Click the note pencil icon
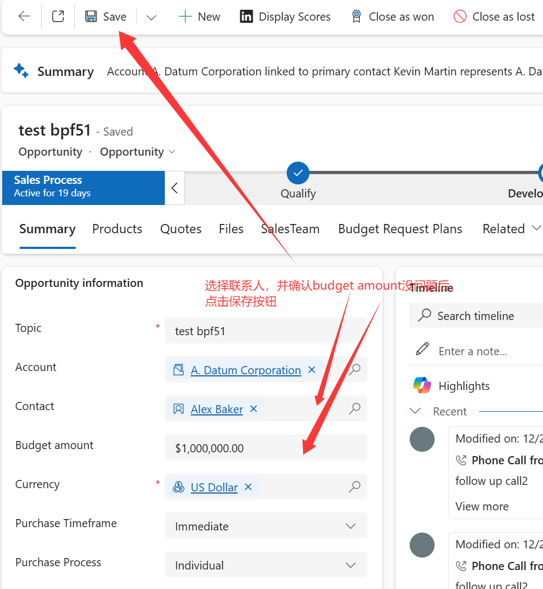The width and height of the screenshot is (543, 589). click(x=423, y=349)
